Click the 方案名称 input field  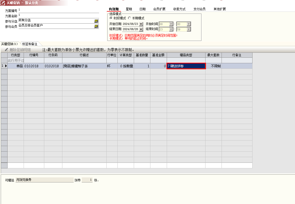(x=59, y=15)
